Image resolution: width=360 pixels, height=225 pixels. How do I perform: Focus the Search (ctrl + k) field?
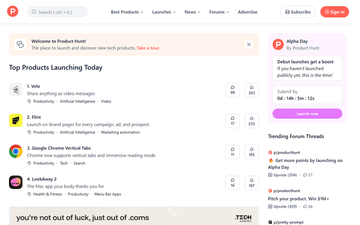tap(58, 12)
